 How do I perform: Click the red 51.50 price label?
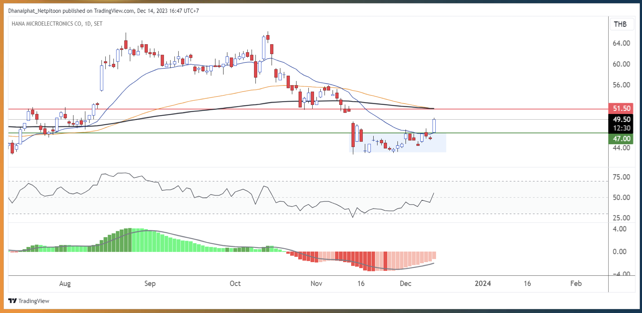(x=621, y=108)
